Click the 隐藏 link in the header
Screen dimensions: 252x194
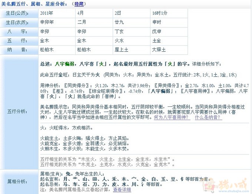point(79,4)
